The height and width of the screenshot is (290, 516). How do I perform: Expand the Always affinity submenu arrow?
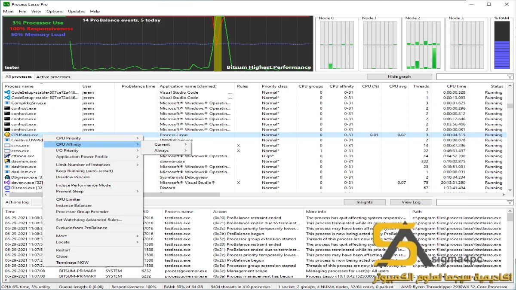pyautogui.click(x=186, y=151)
